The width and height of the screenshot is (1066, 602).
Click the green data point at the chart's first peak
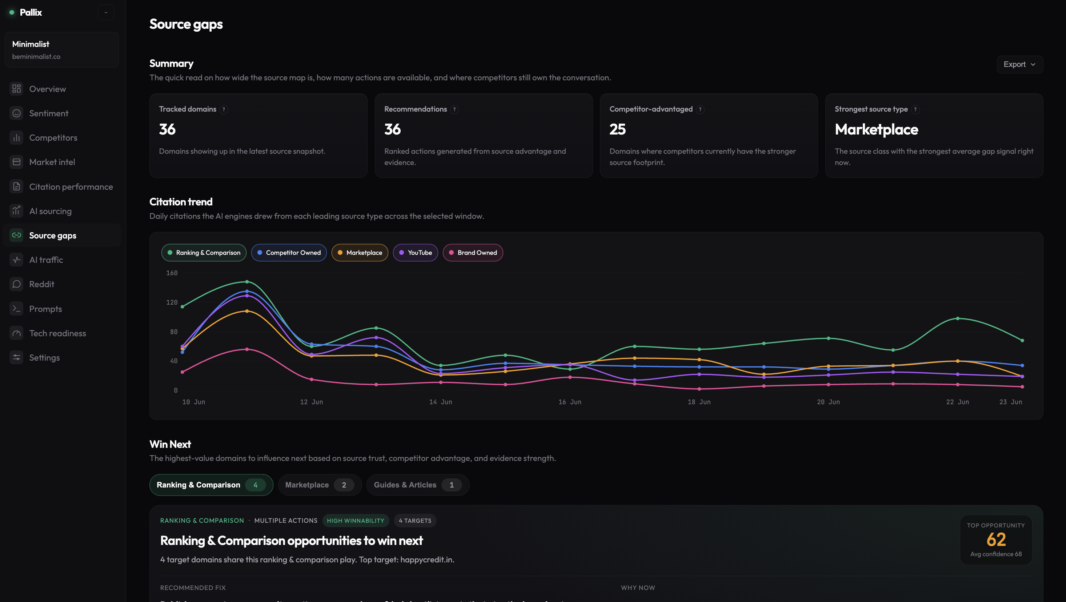point(247,282)
